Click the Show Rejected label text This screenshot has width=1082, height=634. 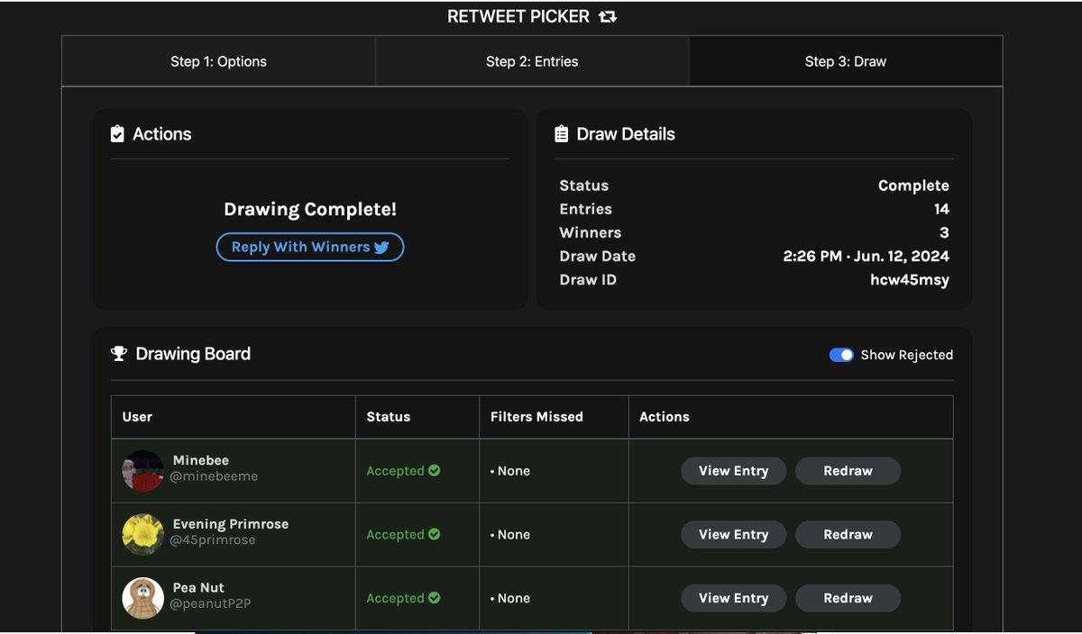pos(907,355)
